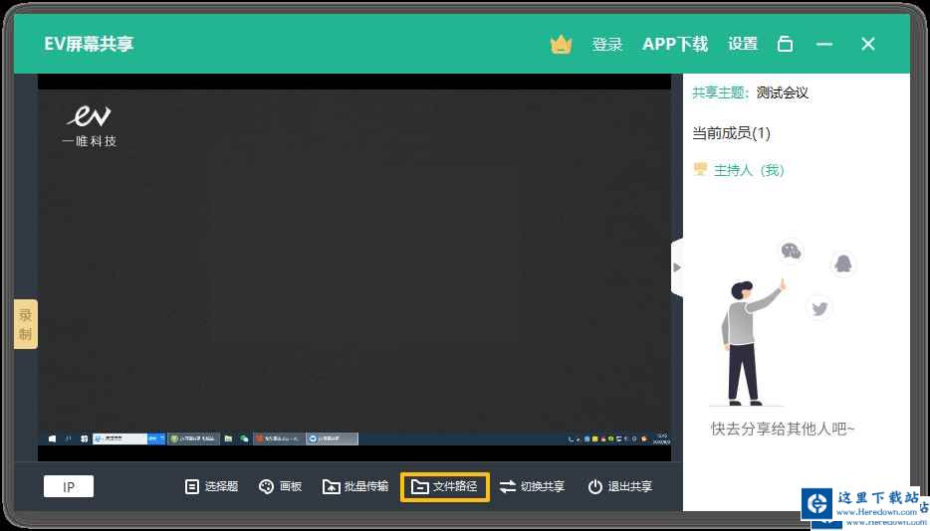Click 当前成员(1) heading
The height and width of the screenshot is (531, 930).
point(731,133)
